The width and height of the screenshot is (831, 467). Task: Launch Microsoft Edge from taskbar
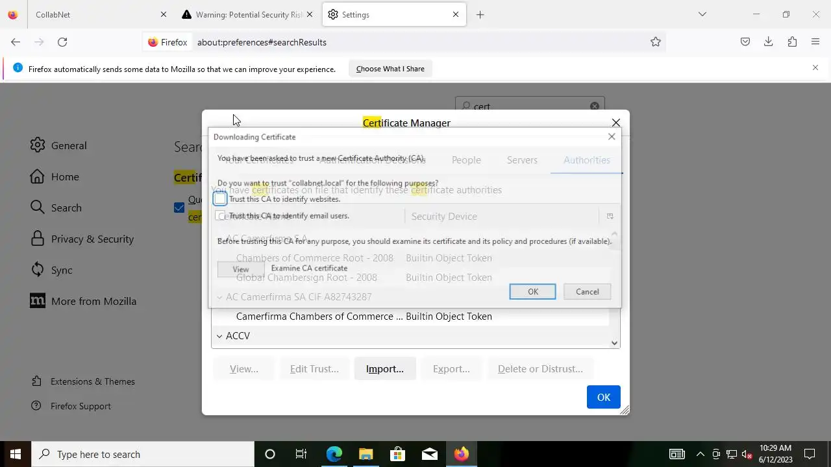point(334,454)
